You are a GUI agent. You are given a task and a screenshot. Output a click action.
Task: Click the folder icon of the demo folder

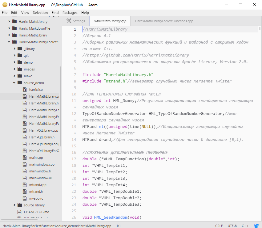tap(20, 62)
